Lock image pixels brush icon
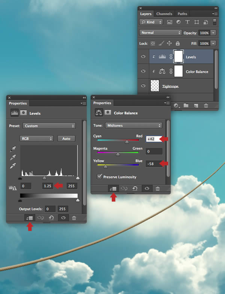Screen dimensions: 225x294 point(161,44)
